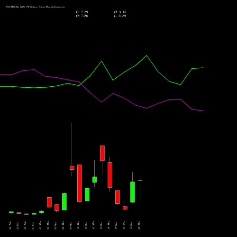Image resolution: width=237 pixels, height=237 pixels.
Task: Select the red candle above 17 Mar
Action: pyautogui.click(x=118, y=197)
